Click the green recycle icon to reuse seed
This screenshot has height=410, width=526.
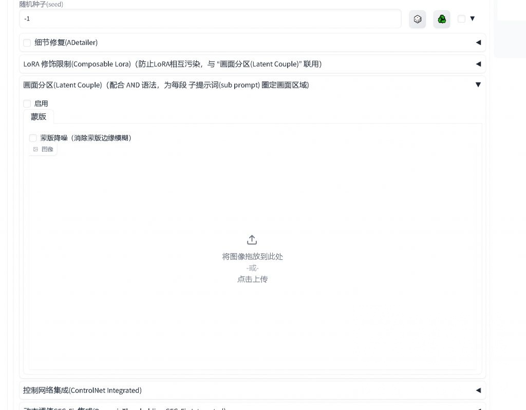(441, 19)
